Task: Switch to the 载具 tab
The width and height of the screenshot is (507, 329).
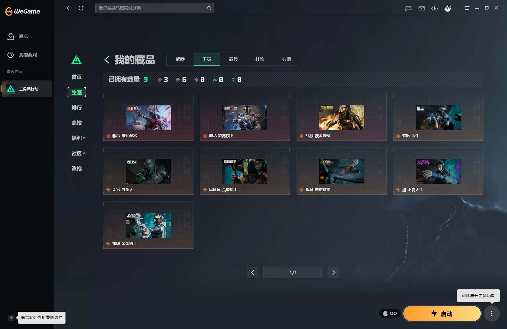Action: (x=233, y=59)
